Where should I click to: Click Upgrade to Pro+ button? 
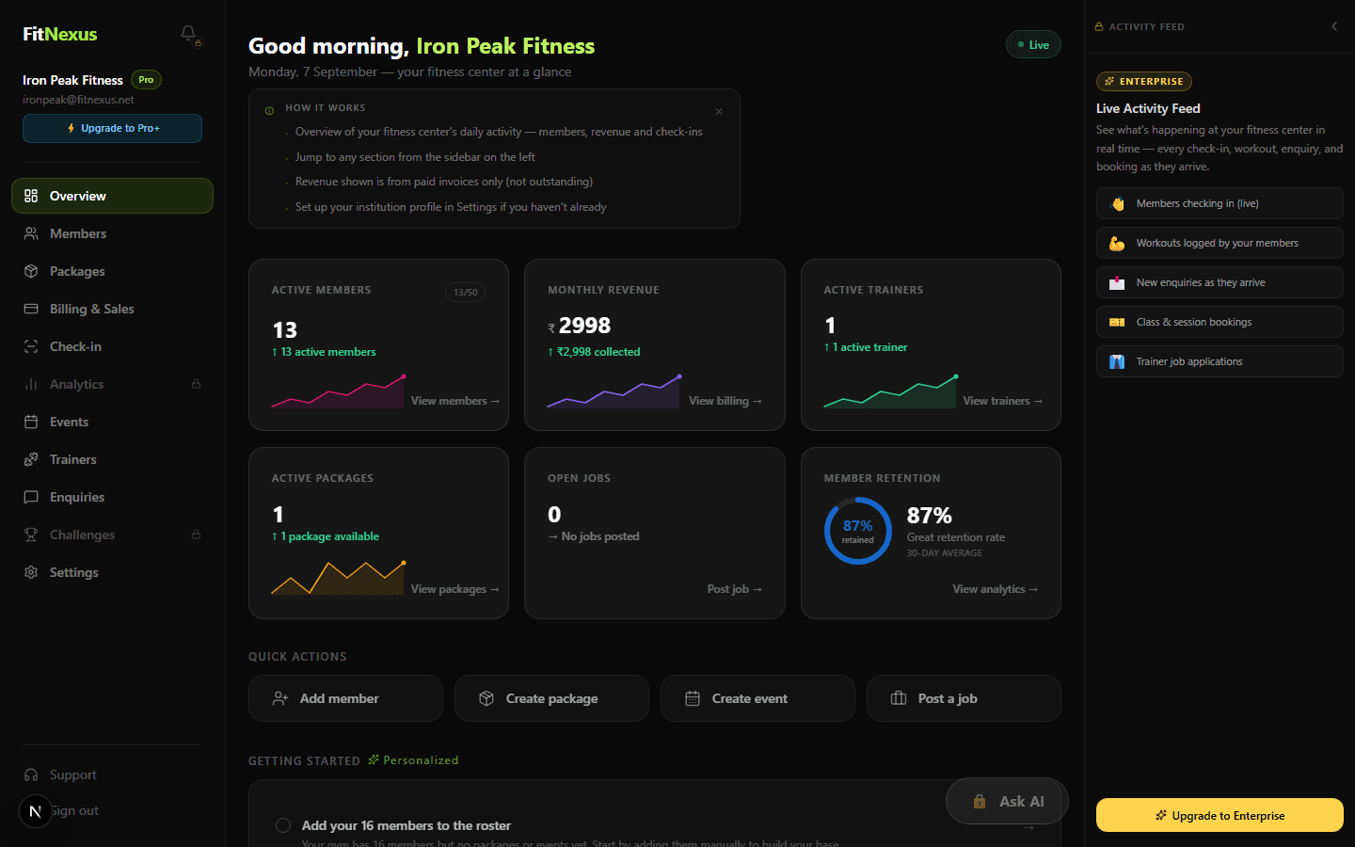(112, 128)
